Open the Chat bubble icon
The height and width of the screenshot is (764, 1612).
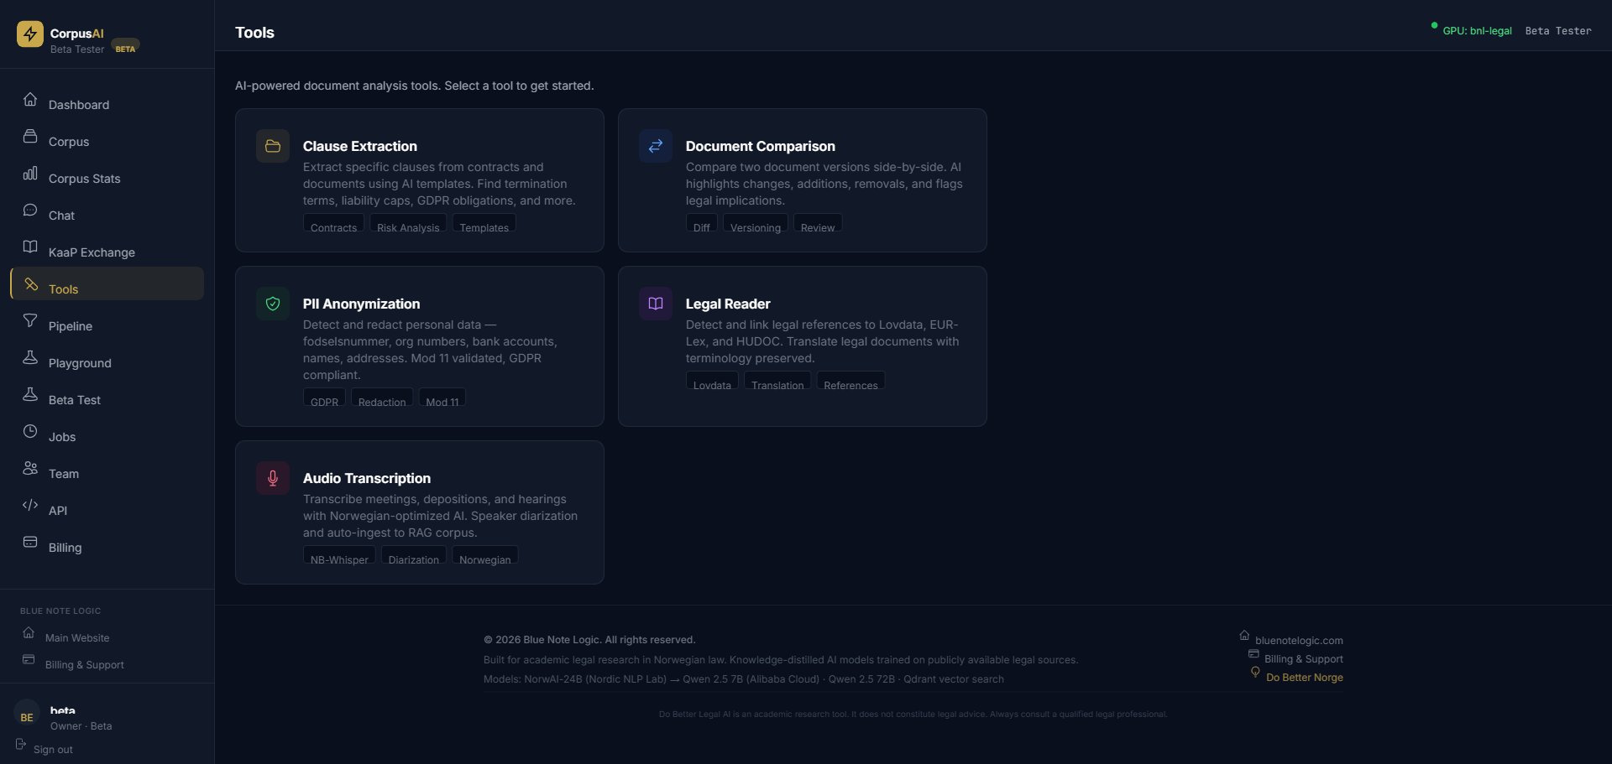pyautogui.click(x=30, y=210)
